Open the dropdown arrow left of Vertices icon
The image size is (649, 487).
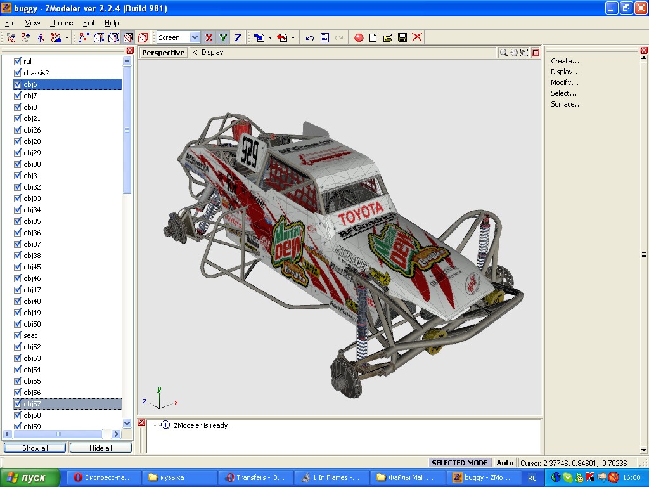(x=67, y=37)
